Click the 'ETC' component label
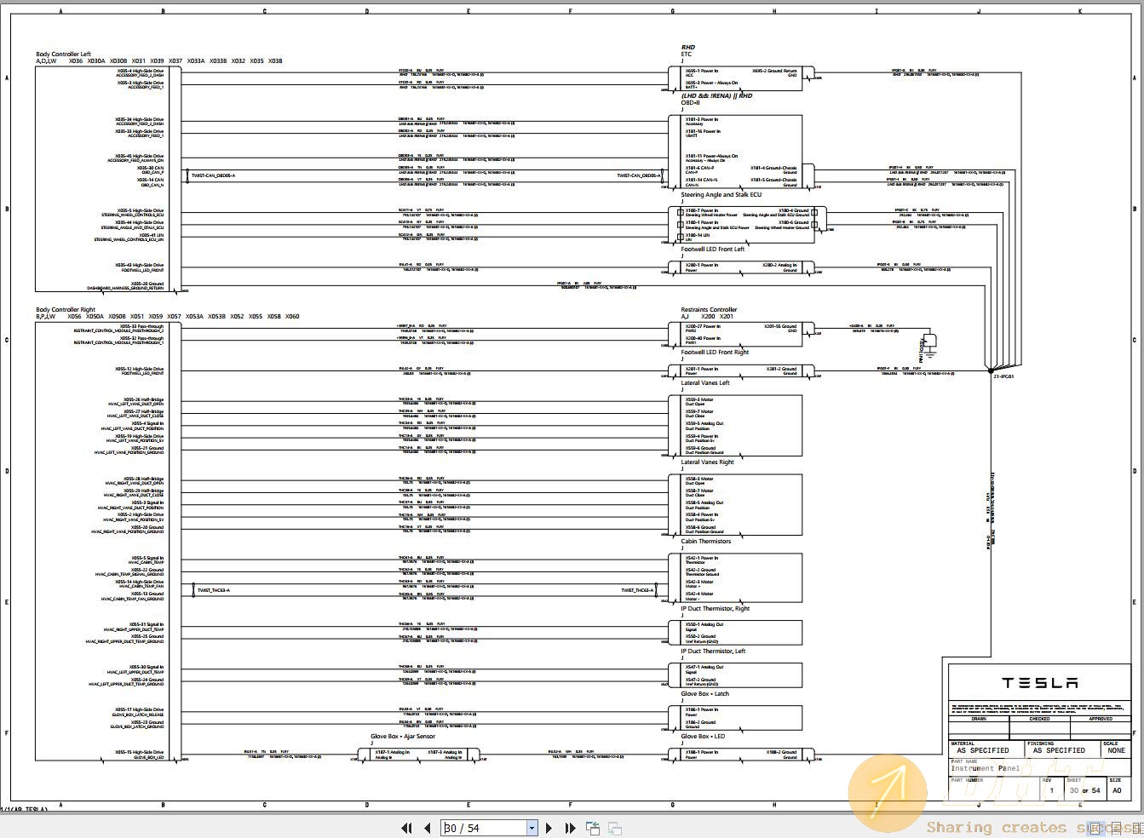1144x838 pixels. click(686, 54)
